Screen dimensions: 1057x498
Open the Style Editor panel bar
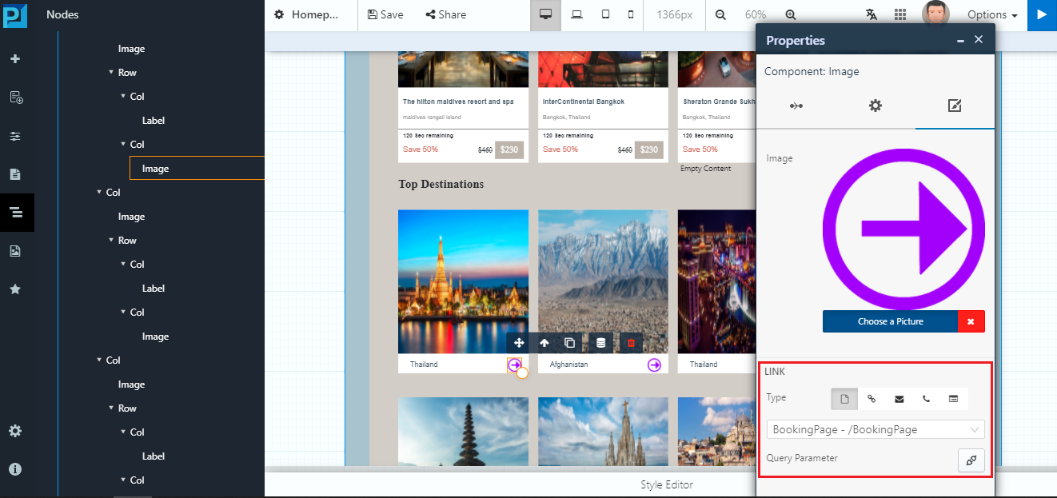coord(667,484)
